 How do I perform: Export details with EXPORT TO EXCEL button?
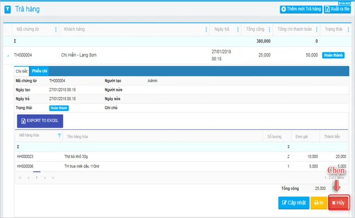tap(40, 121)
